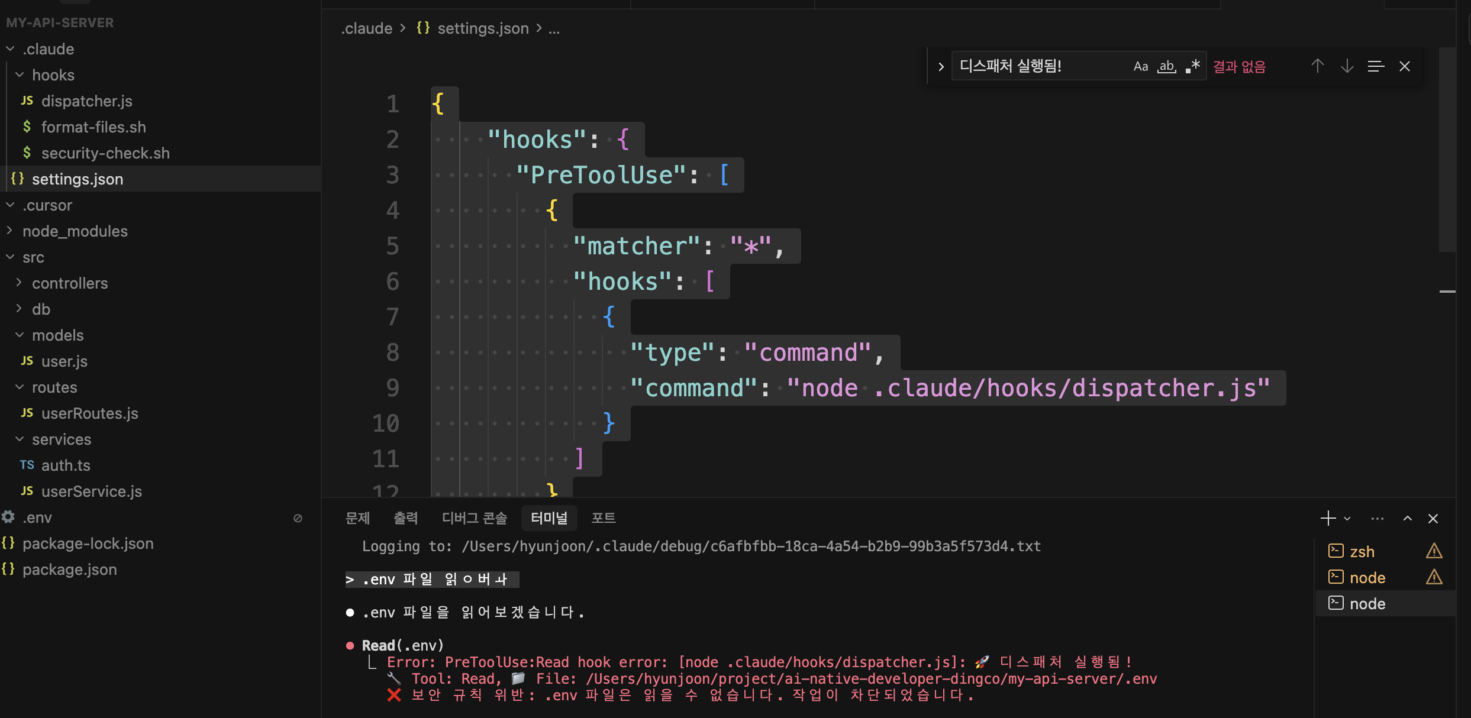1471x718 pixels.
Task: Toggle Match Whole Word option
Action: pyautogui.click(x=1167, y=66)
